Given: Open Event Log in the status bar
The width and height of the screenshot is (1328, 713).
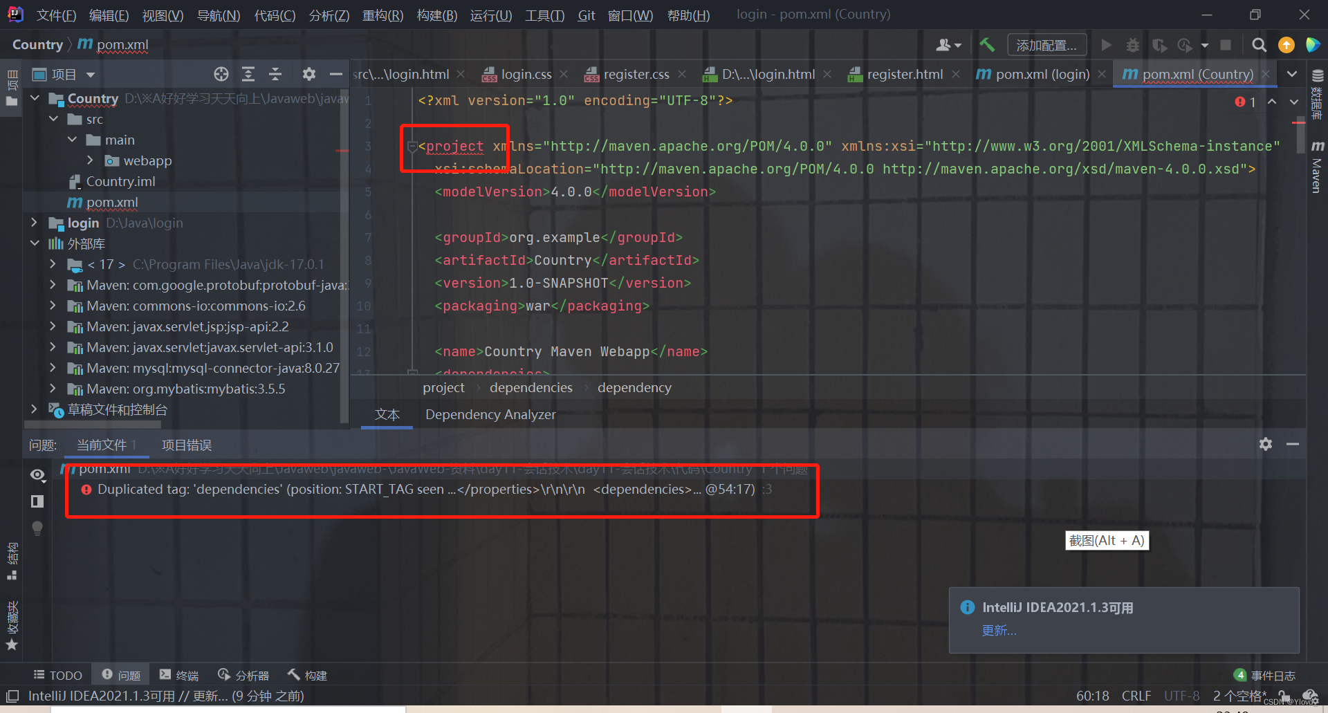Looking at the screenshot, I should pos(1264,675).
